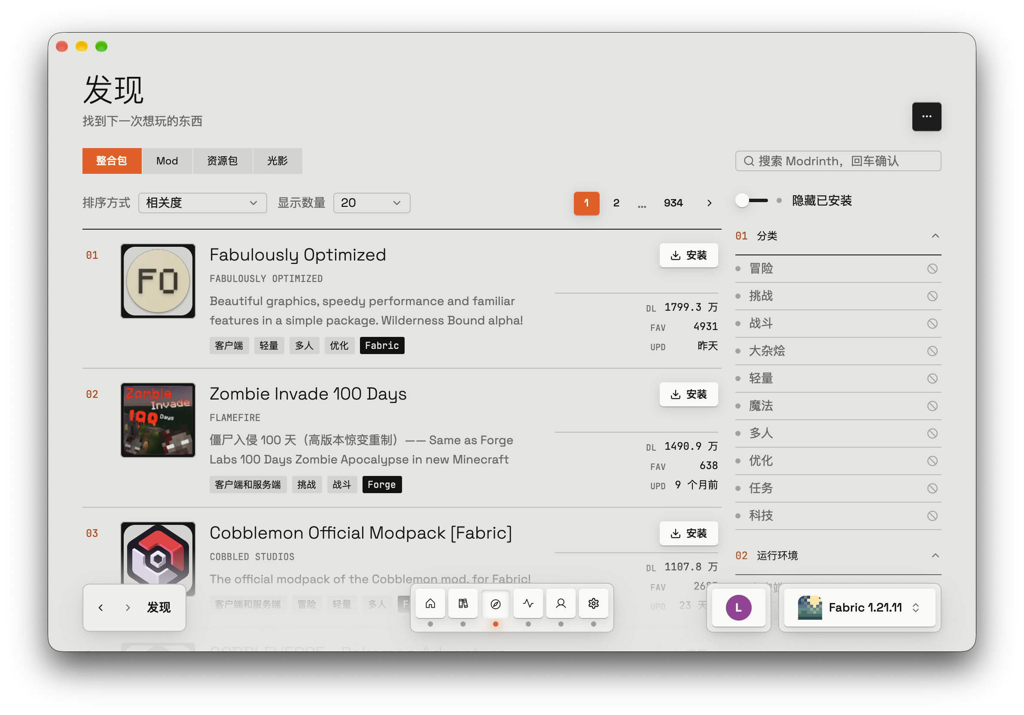This screenshot has height=715, width=1024.
Task: Open the settings gear icon in dock
Action: coord(593,603)
